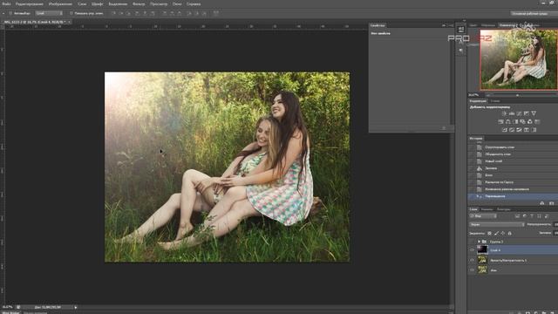Click the layer Opacity value field
This screenshot has width=558, height=314.
(x=555, y=225)
